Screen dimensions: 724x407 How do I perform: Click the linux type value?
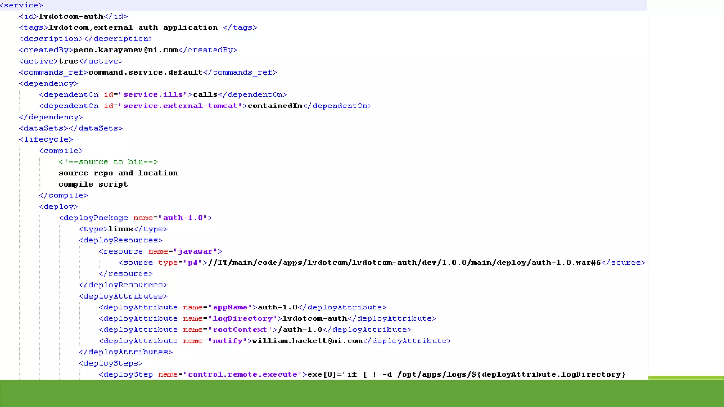[121, 229]
